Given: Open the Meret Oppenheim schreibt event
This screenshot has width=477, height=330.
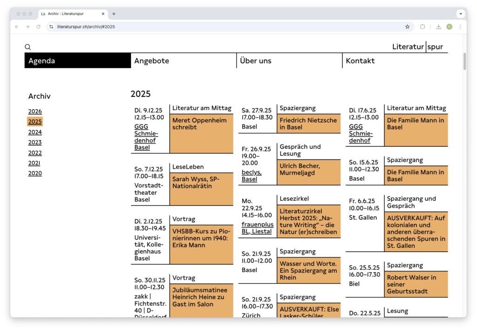Looking at the screenshot, I should click(199, 124).
